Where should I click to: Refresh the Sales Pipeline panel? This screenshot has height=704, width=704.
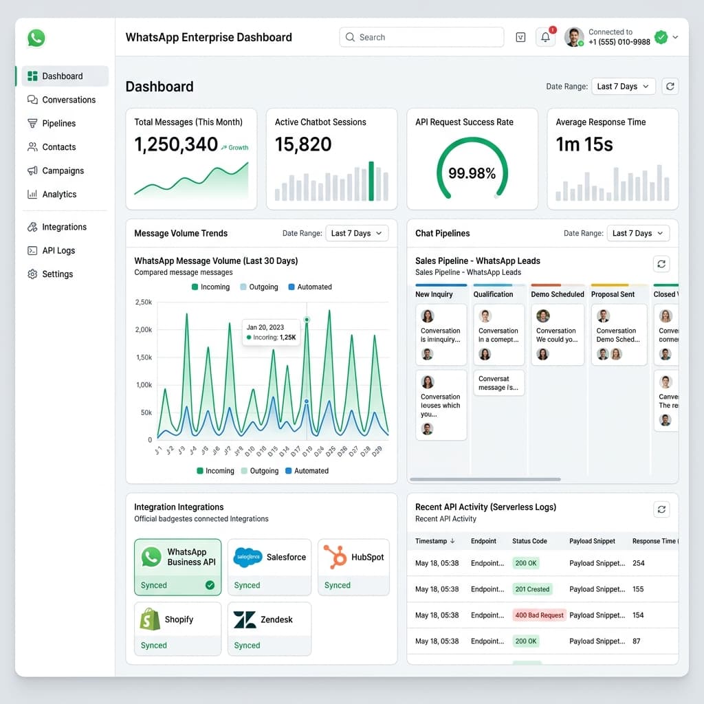(661, 264)
